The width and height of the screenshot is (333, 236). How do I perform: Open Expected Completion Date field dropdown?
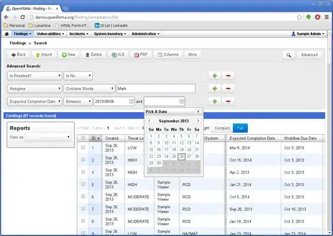(x=35, y=101)
